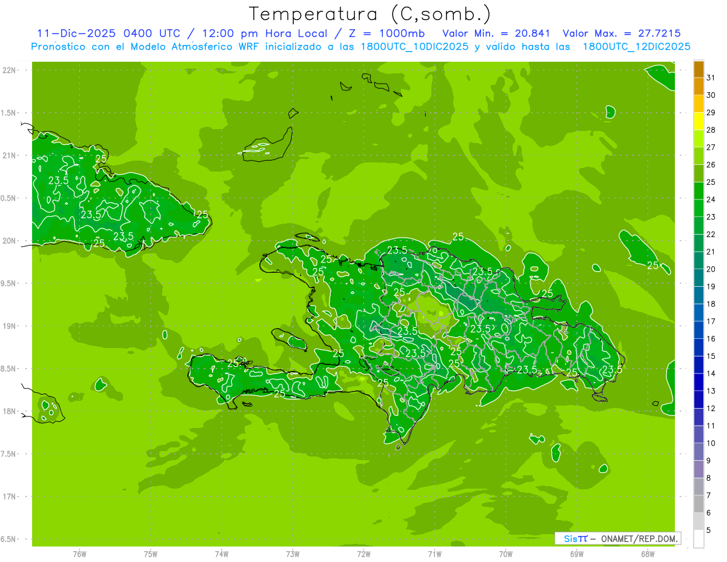
Task: Click the longitude axis label "69W"
Action: pyautogui.click(x=577, y=554)
